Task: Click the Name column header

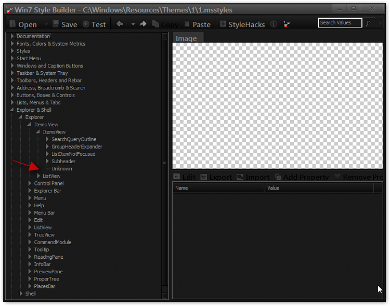Action: [218, 188]
